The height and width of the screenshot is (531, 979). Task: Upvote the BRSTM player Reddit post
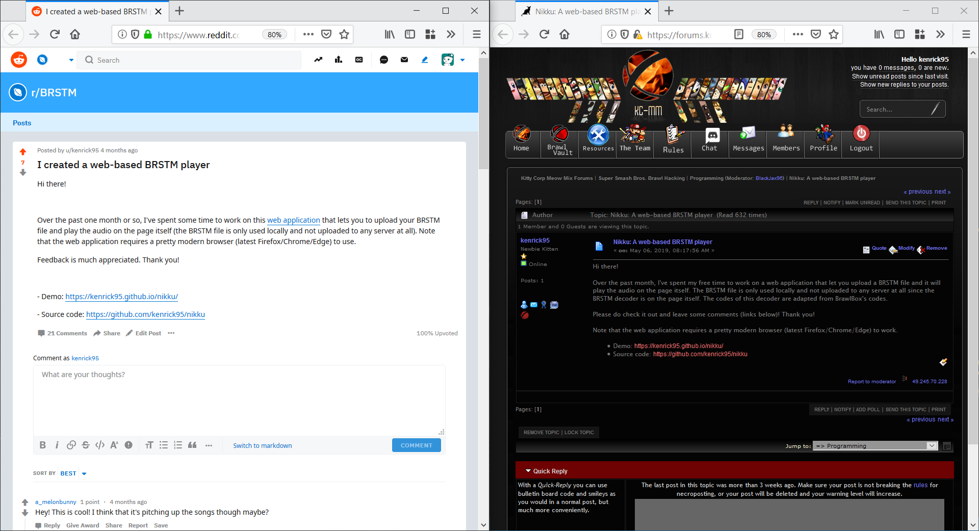[x=23, y=152]
